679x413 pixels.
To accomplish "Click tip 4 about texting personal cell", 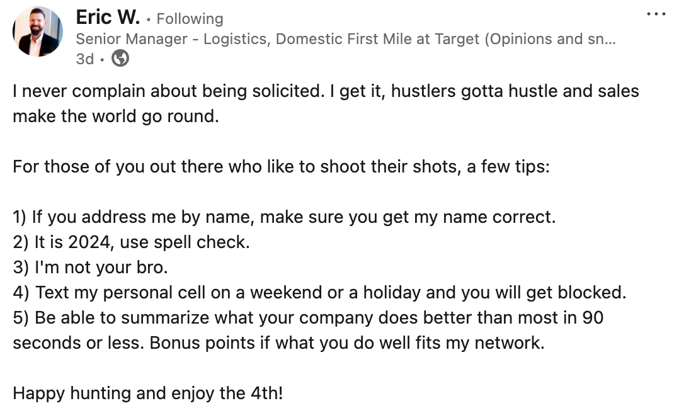I will (x=319, y=293).
